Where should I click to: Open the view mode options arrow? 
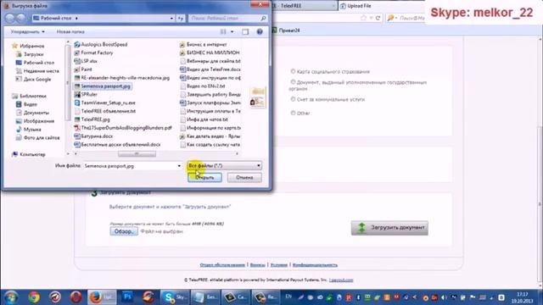(x=232, y=32)
